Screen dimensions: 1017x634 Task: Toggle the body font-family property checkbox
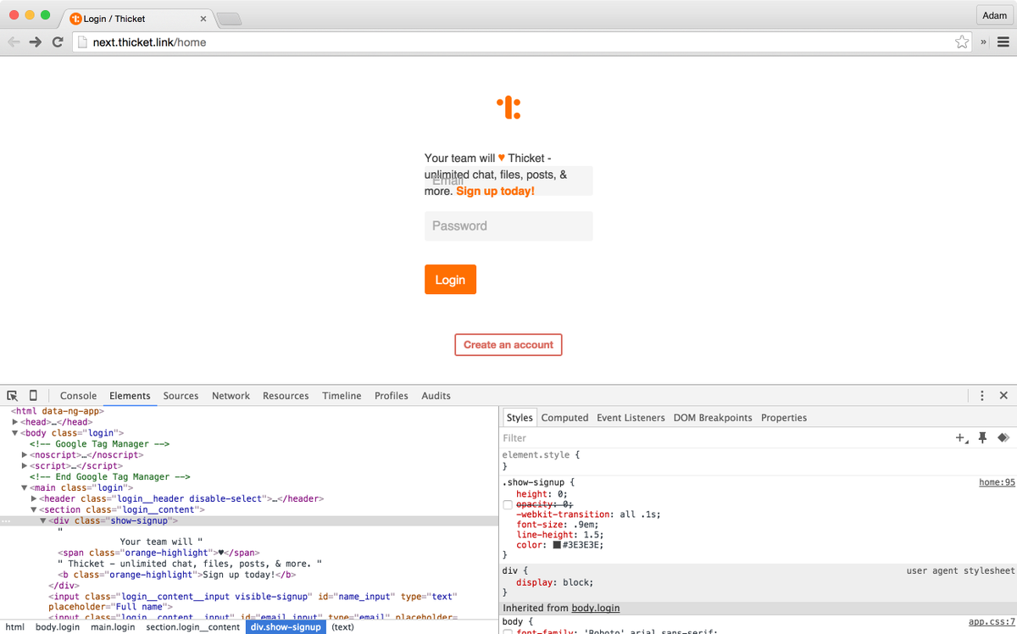(x=508, y=631)
